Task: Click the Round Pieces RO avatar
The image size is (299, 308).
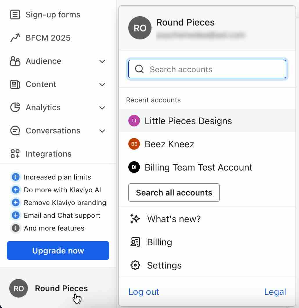Action: click(140, 28)
